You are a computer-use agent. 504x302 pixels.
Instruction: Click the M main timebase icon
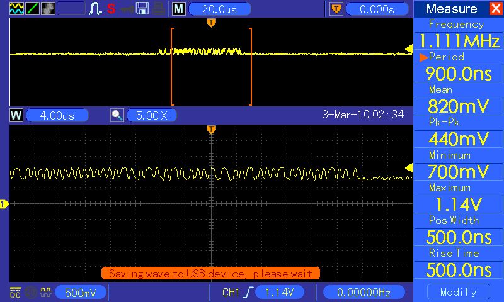[x=179, y=9]
